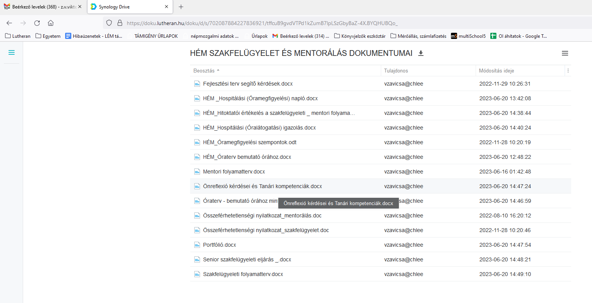Image resolution: width=592 pixels, height=303 pixels.
Task: Download the HÉM folder contents
Action: (x=421, y=53)
